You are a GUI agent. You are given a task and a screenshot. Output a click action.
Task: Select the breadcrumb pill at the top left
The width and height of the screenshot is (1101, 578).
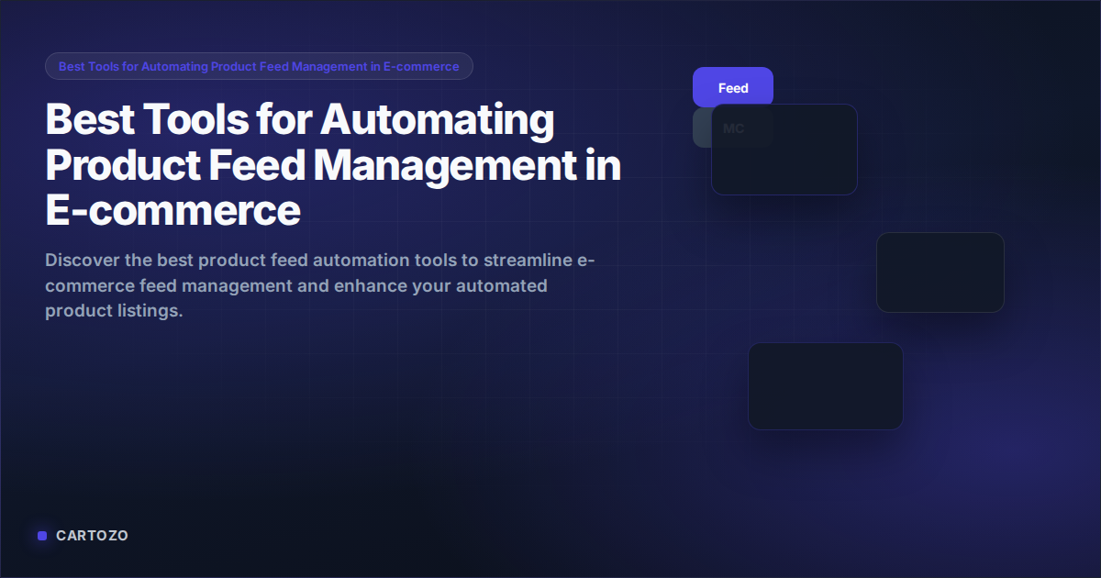[259, 65]
